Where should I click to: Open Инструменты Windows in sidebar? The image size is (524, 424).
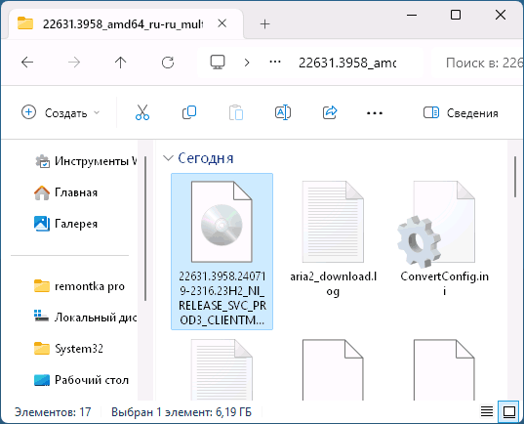(x=86, y=161)
